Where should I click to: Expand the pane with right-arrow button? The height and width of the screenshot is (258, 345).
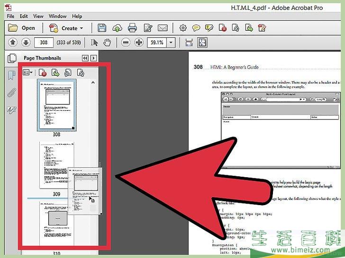(94, 58)
